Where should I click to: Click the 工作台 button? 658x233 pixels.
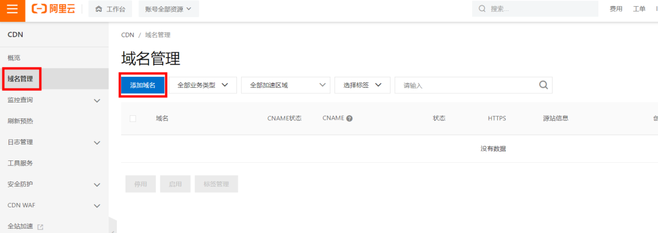tap(110, 9)
